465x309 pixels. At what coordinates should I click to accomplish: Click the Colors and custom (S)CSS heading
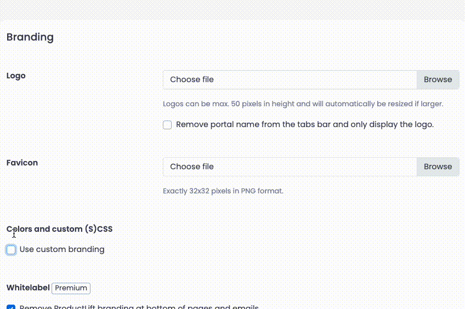pyautogui.click(x=59, y=229)
